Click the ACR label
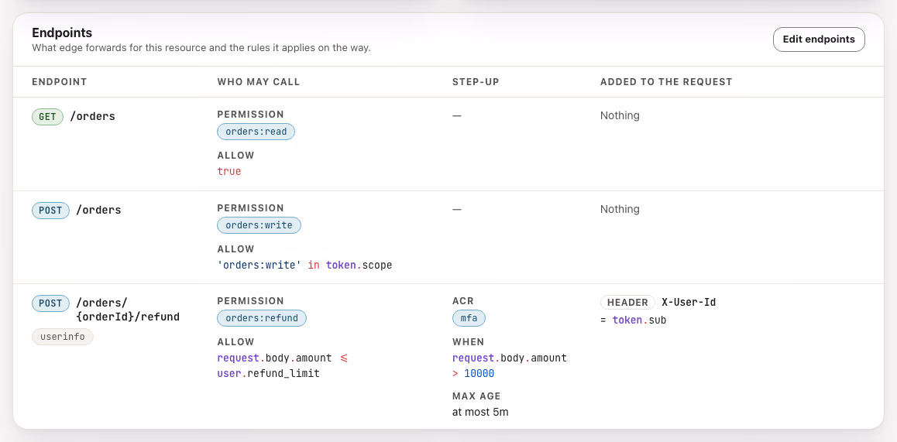The image size is (897, 442). (x=462, y=301)
